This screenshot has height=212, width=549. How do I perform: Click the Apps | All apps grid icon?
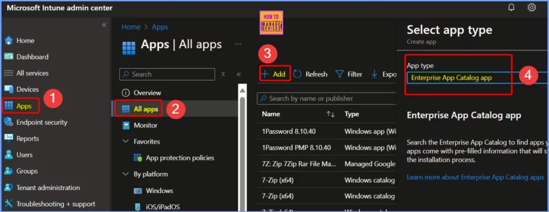[x=129, y=48]
